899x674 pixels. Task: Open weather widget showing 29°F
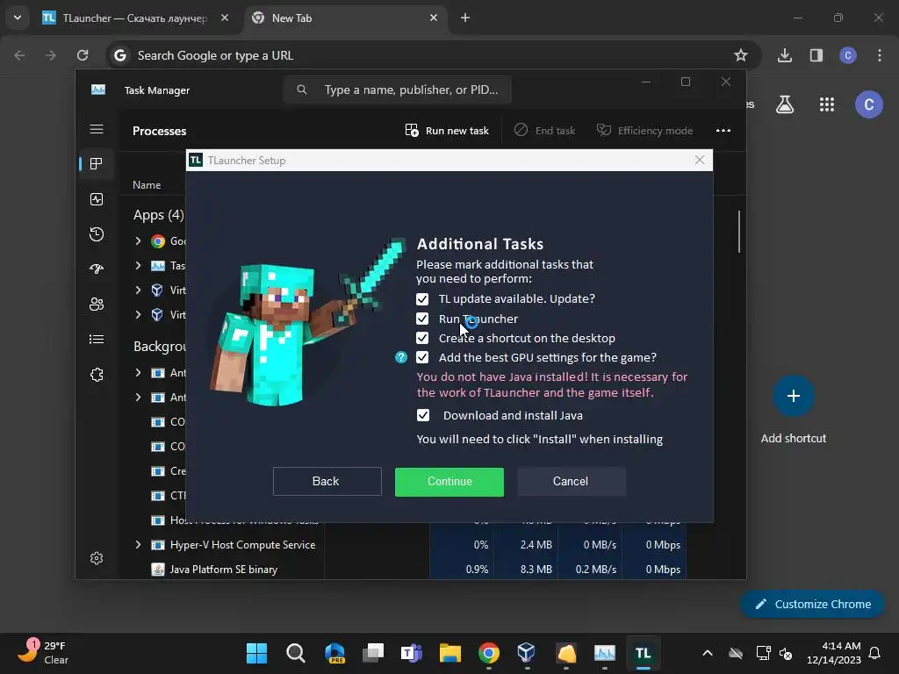tap(44, 652)
